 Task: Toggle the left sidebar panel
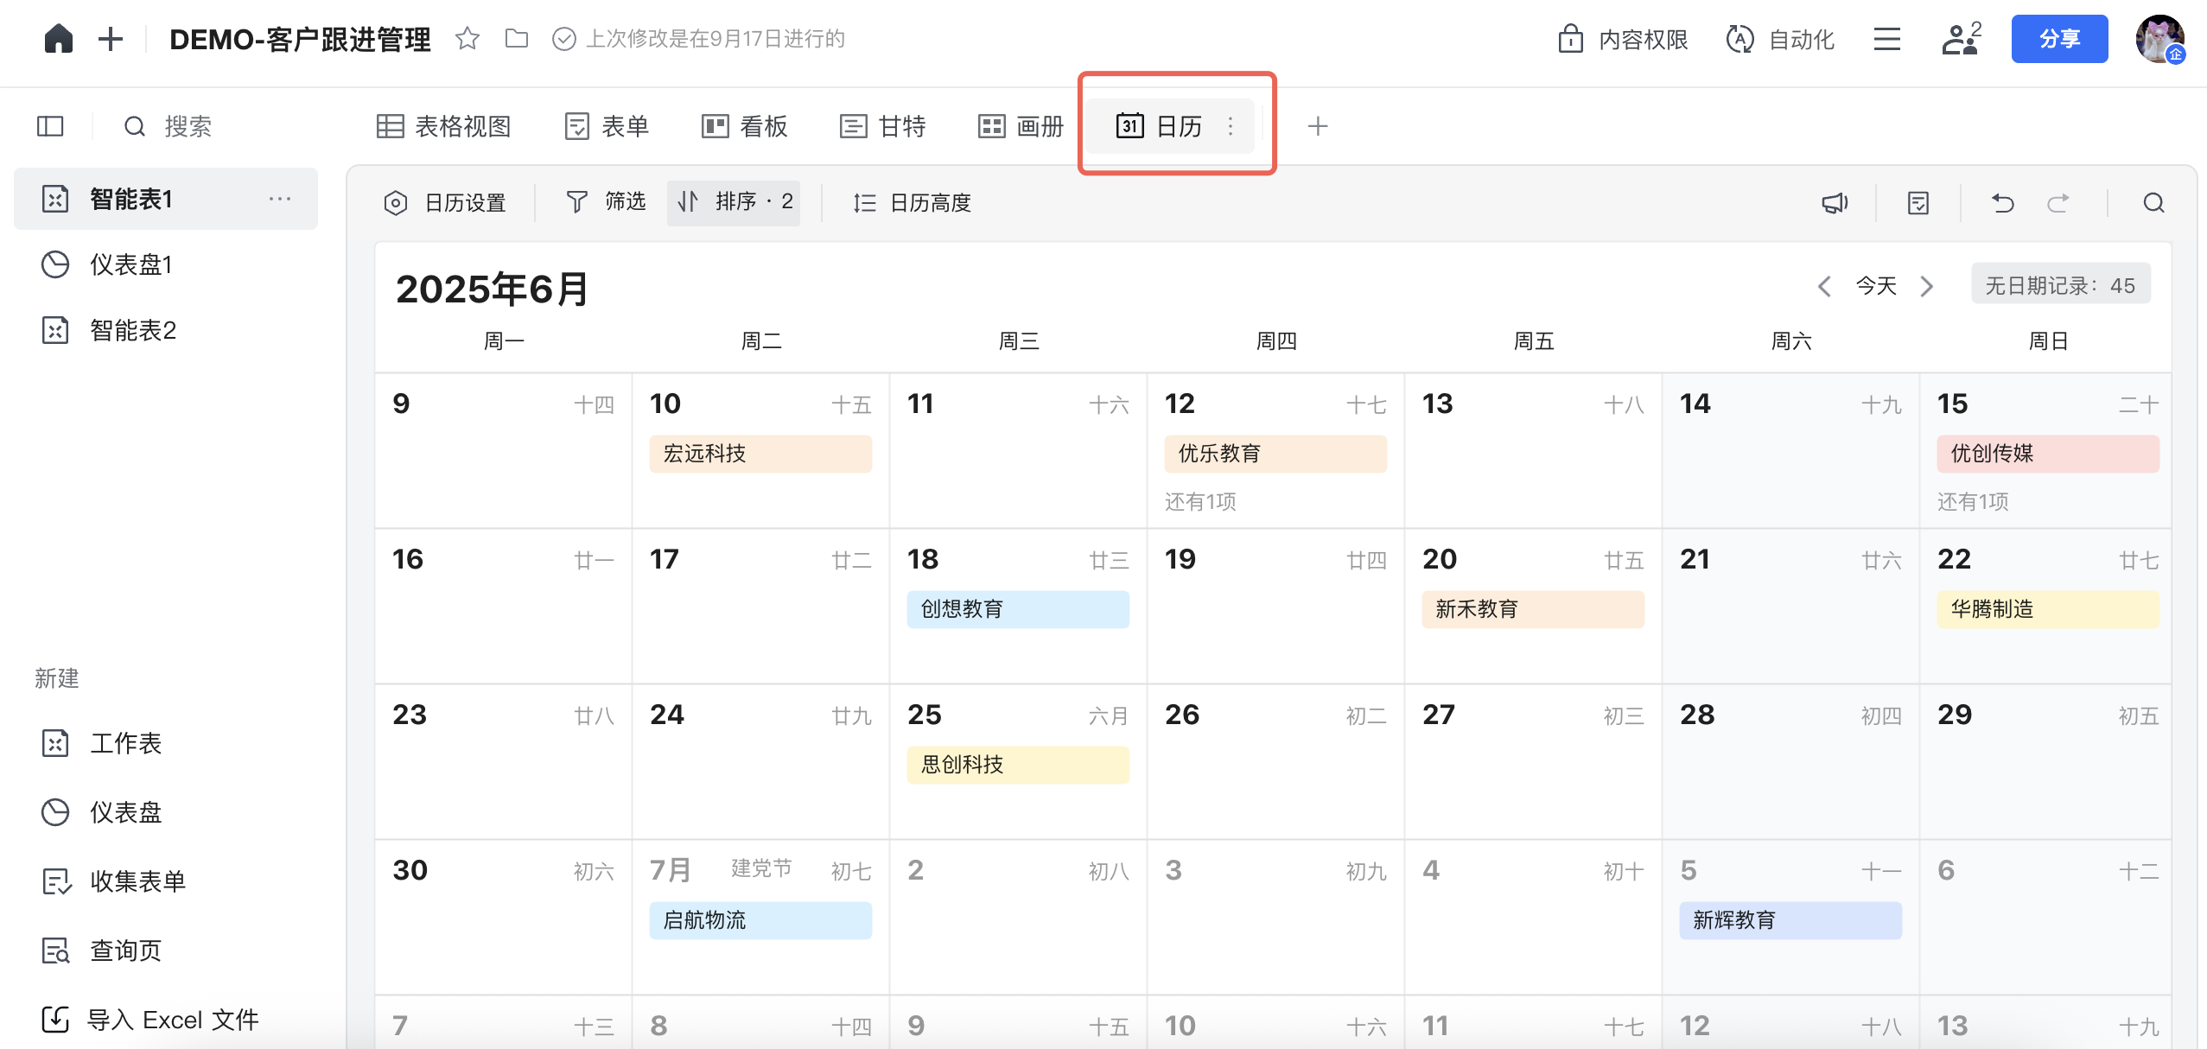(x=51, y=127)
